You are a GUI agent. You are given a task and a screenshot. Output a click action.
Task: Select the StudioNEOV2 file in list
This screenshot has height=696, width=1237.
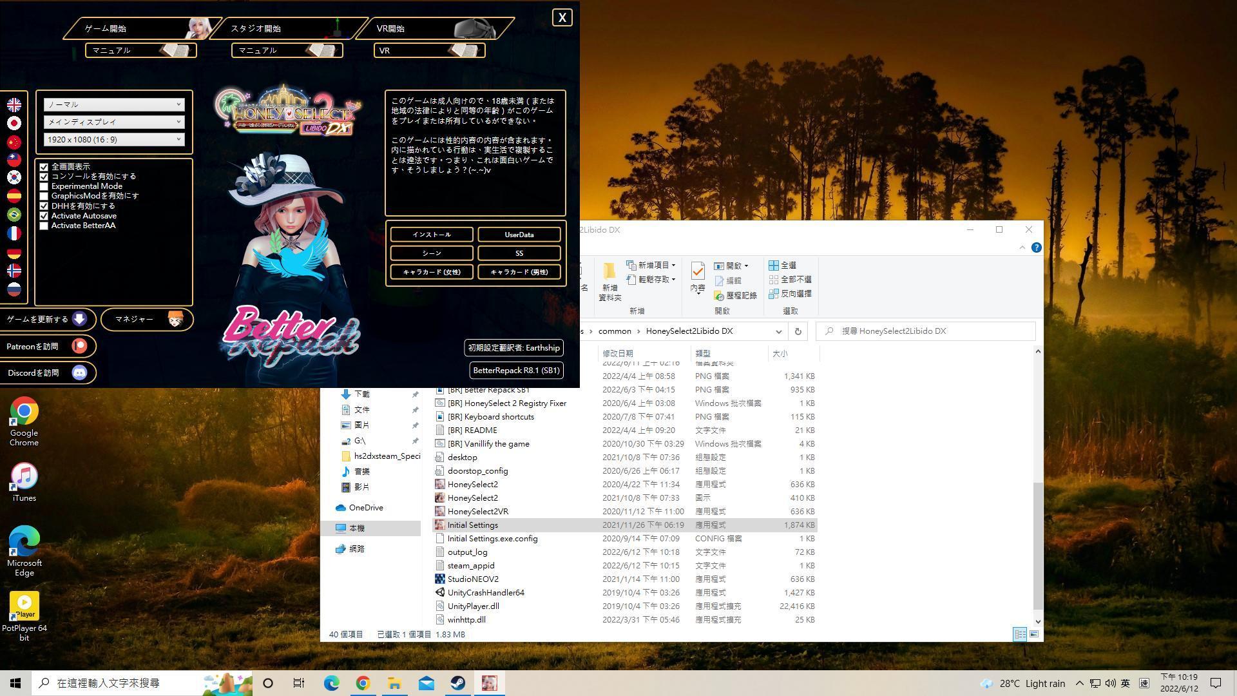(x=625, y=579)
